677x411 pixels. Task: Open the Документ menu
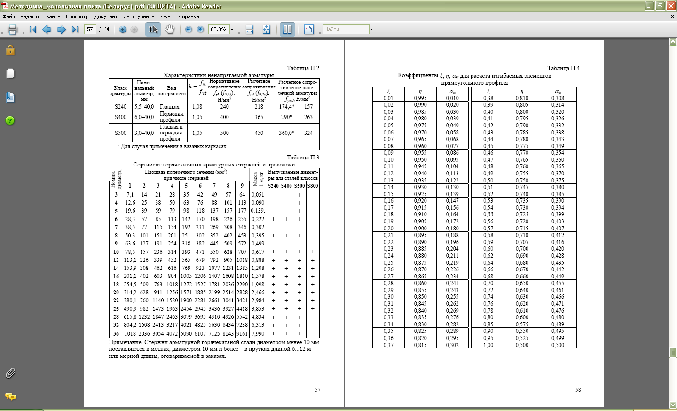click(x=106, y=16)
